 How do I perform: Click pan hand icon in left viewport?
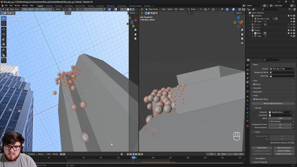tap(135, 34)
